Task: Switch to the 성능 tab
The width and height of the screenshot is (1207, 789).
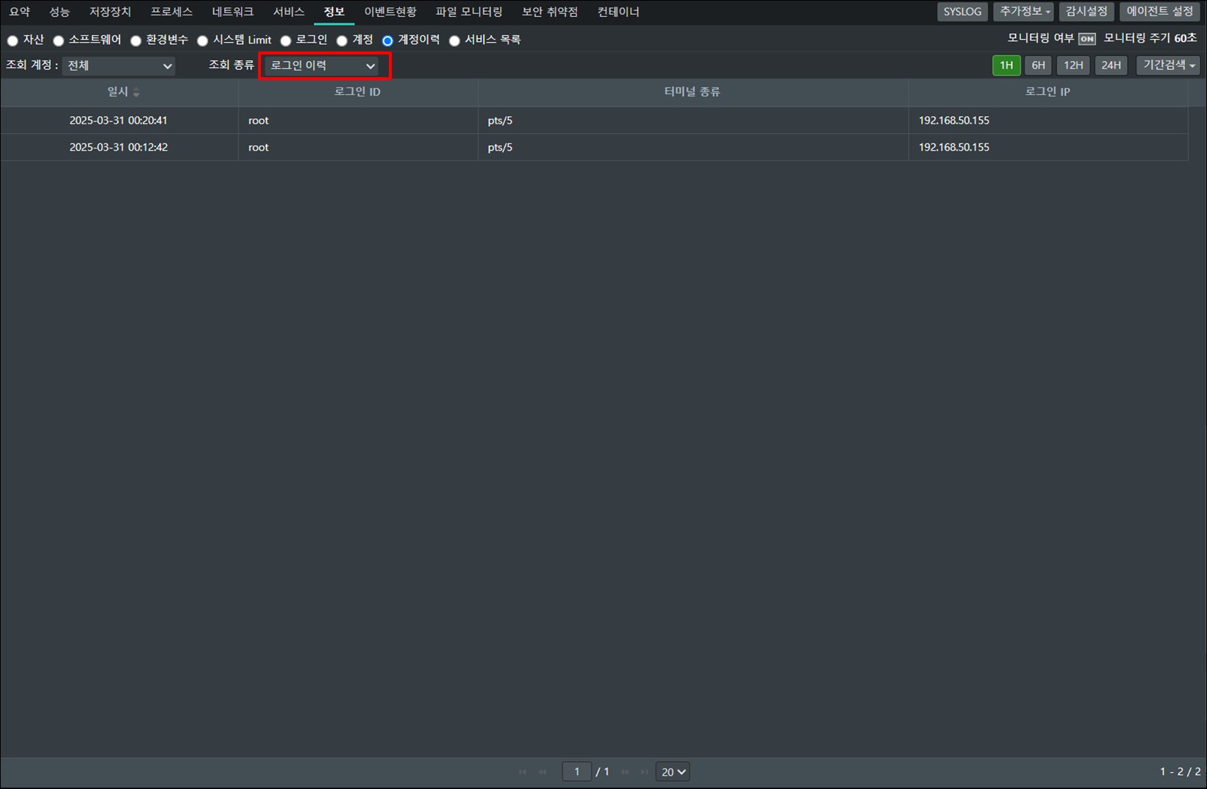Action: click(59, 12)
